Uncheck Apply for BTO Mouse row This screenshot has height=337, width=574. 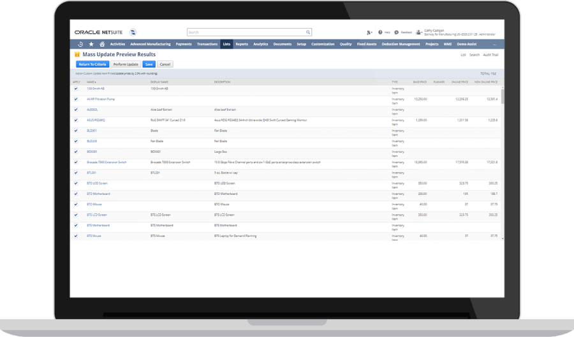click(x=76, y=204)
